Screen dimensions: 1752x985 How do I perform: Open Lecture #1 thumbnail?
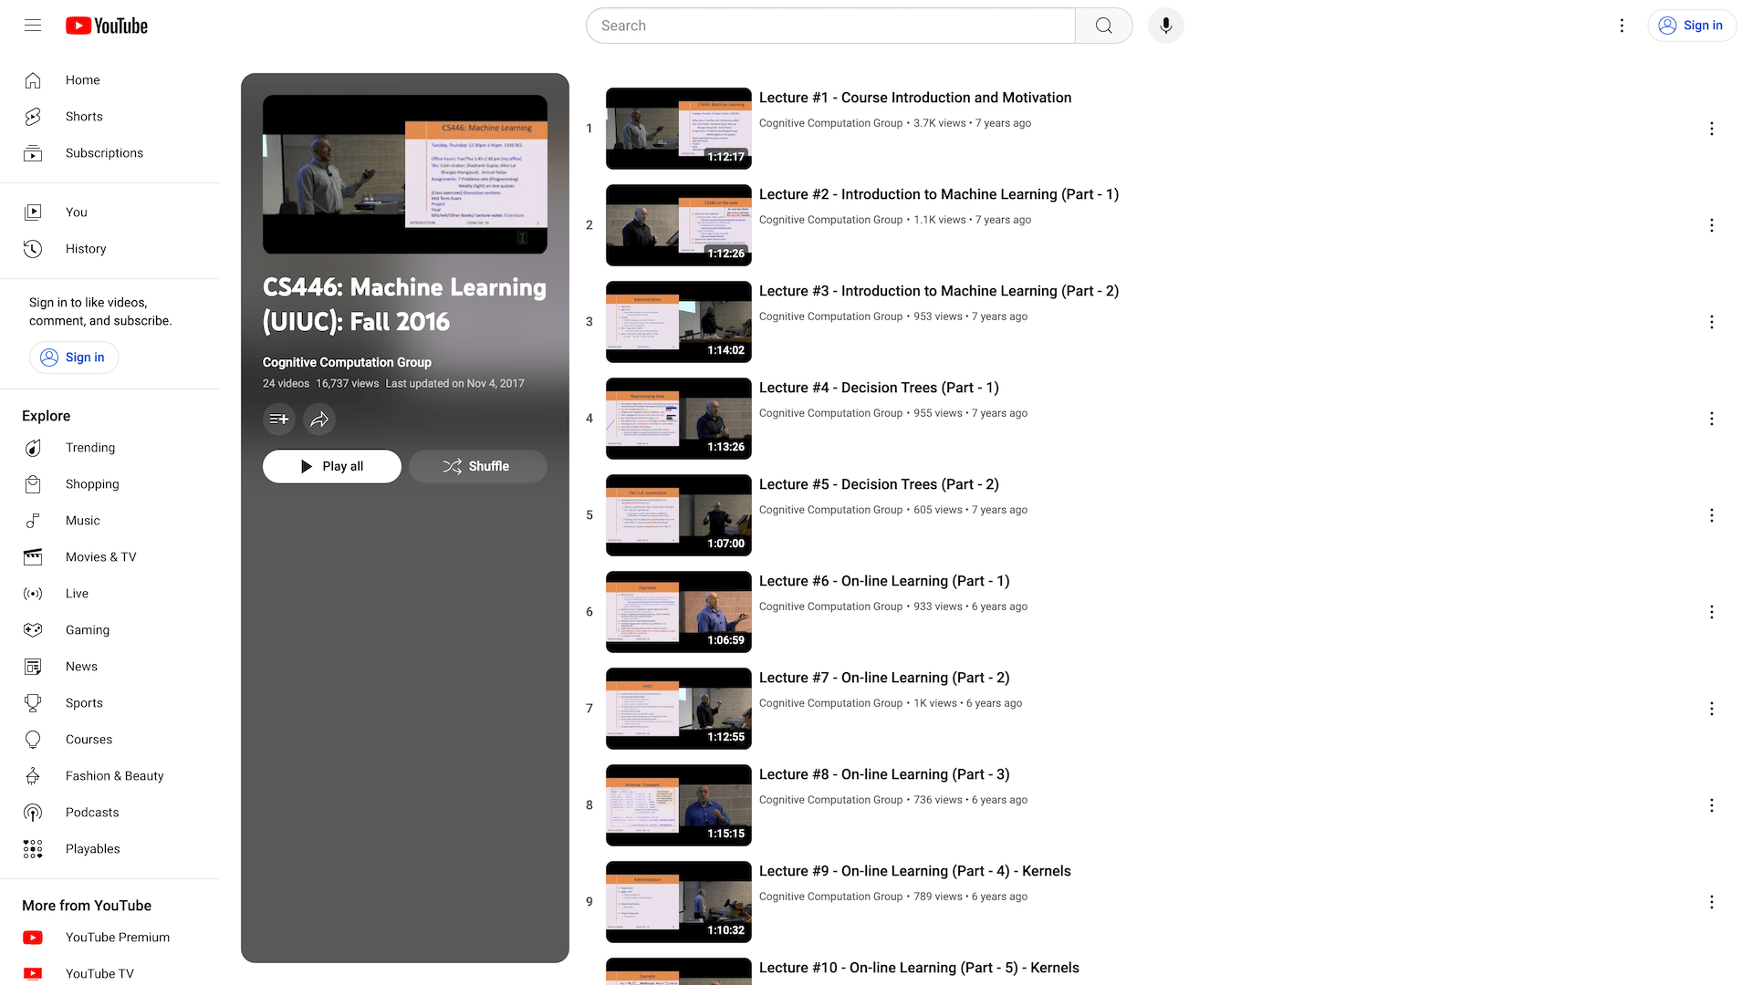click(x=679, y=129)
